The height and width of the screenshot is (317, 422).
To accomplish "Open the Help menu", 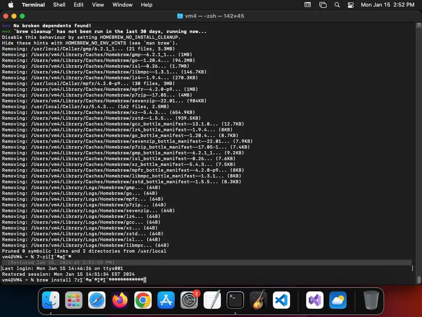I will point(147,5).
